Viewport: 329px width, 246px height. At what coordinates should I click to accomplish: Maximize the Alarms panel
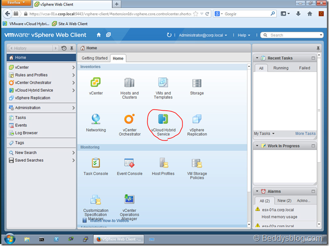click(x=313, y=191)
